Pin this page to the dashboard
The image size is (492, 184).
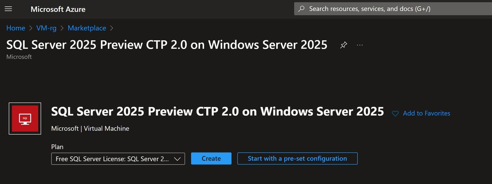coord(344,45)
